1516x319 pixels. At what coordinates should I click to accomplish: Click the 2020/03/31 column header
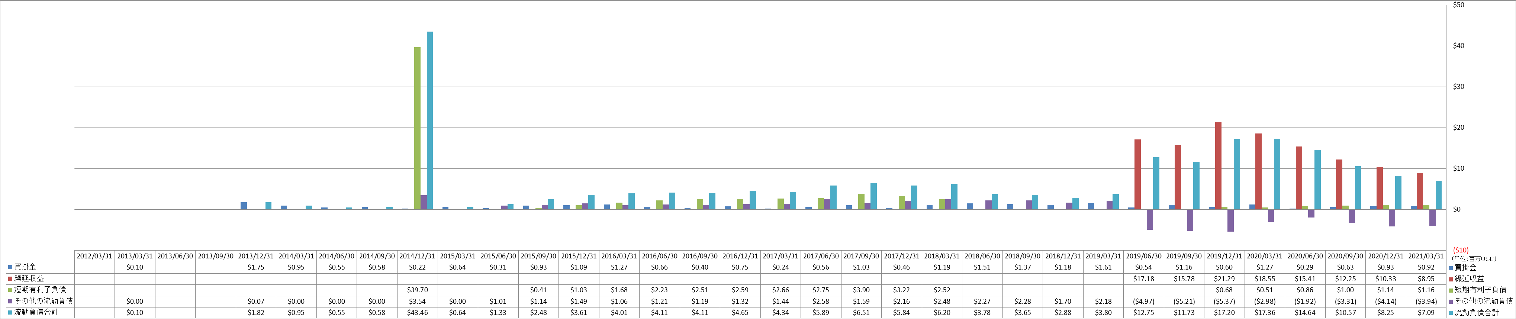tap(1265, 257)
